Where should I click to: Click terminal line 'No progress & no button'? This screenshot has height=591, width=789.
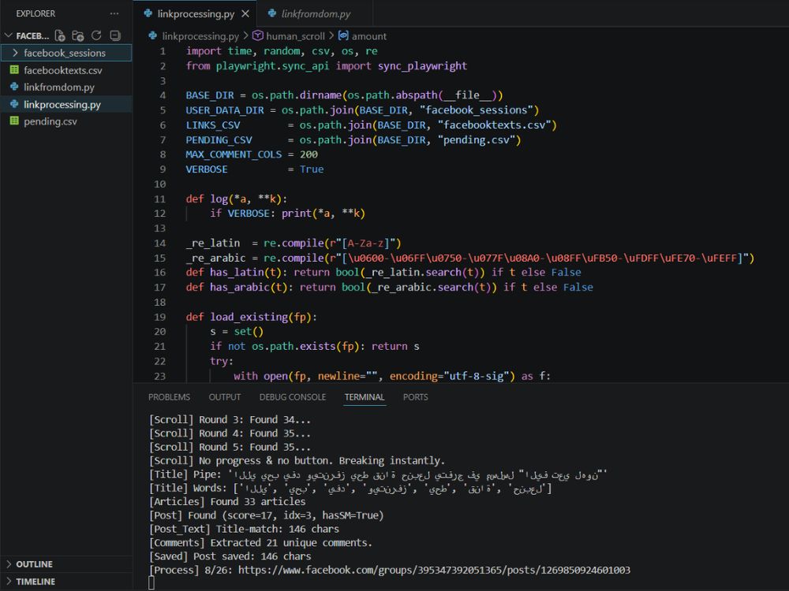click(297, 460)
